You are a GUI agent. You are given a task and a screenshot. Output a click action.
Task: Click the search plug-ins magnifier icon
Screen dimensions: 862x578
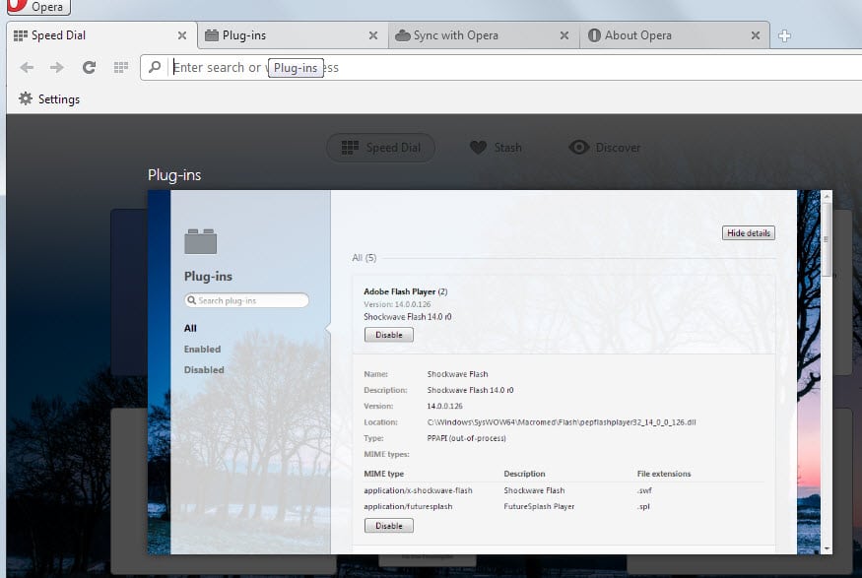pyautogui.click(x=191, y=300)
